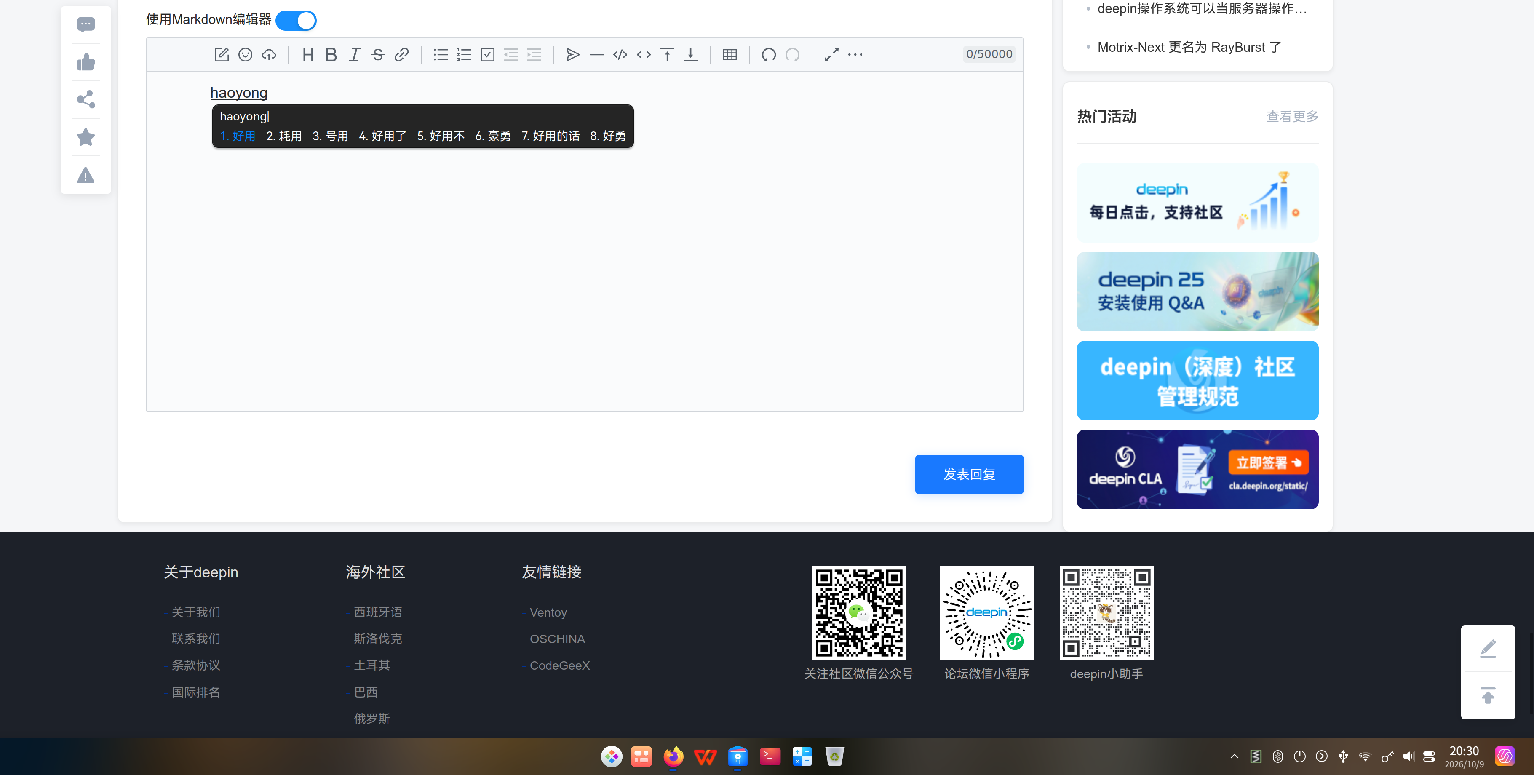
Task: Open Motrix-Next 更名为 RayBurst post link
Action: point(1189,47)
